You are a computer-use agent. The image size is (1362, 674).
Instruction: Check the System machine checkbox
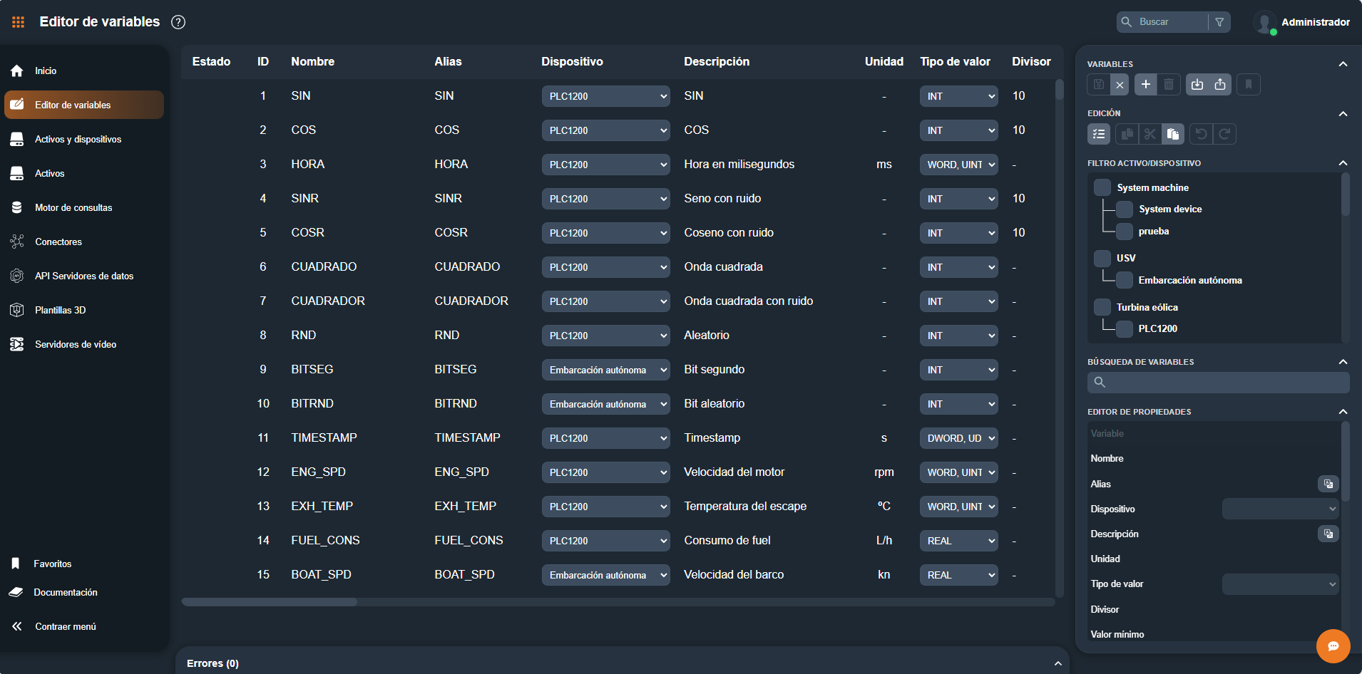(x=1102, y=187)
